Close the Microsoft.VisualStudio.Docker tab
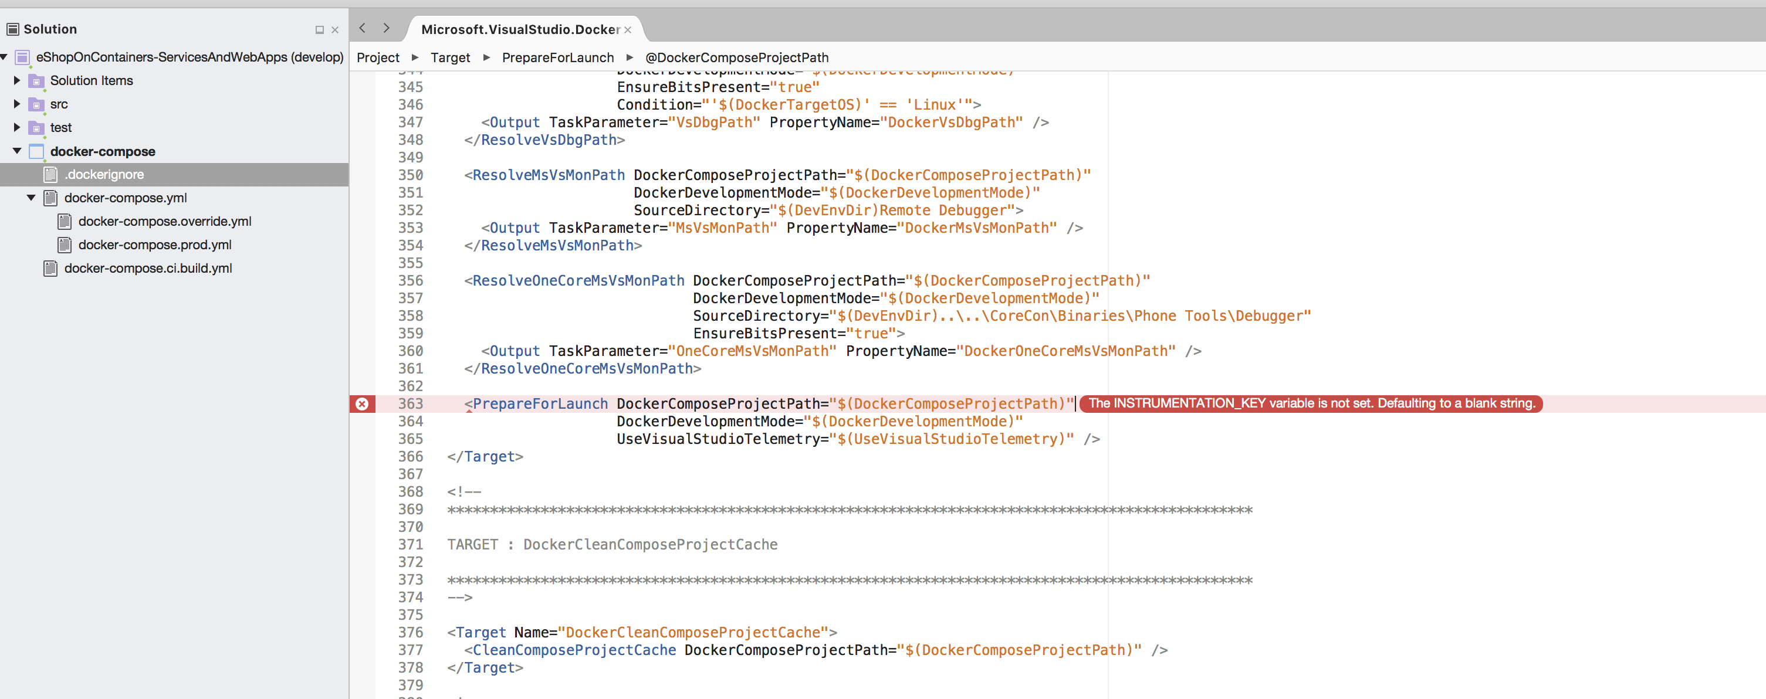Screen dimensions: 1766x699 tap(627, 29)
